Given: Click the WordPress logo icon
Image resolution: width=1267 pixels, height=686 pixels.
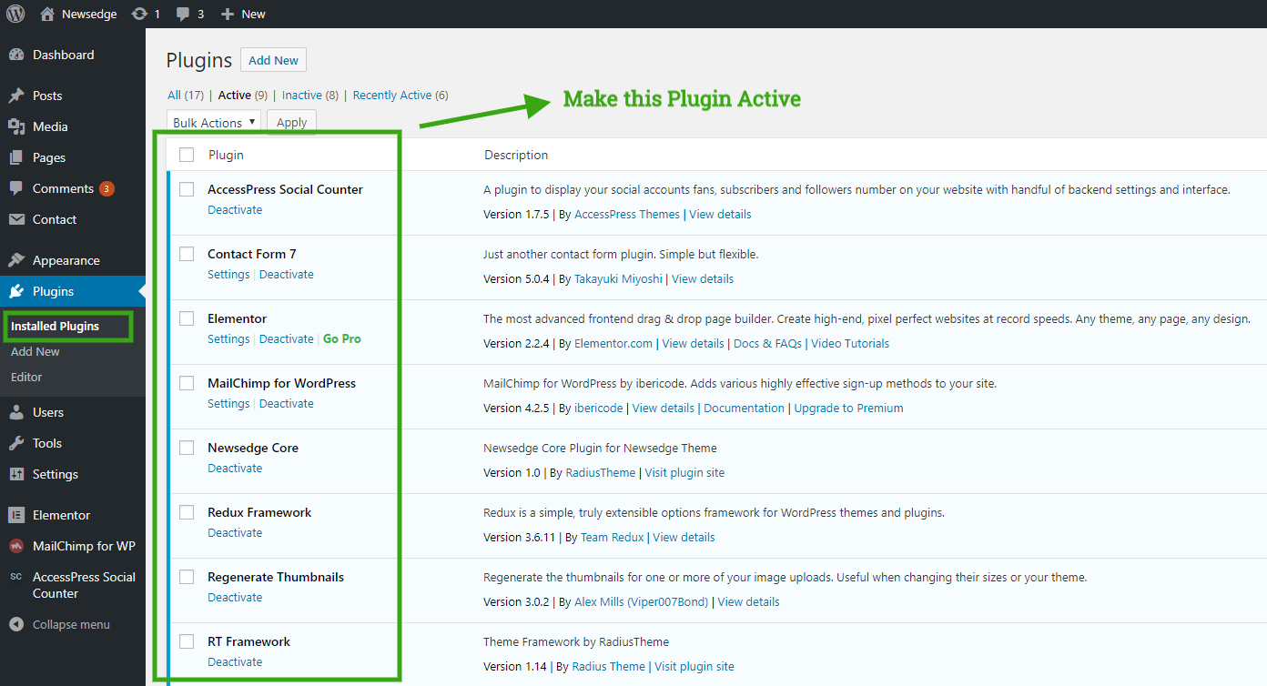Looking at the screenshot, I should point(15,14).
